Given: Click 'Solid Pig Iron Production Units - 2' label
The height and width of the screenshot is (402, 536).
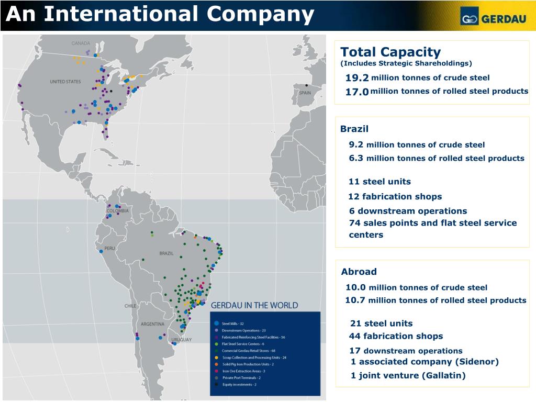Looking at the screenshot, I should 248,364.
